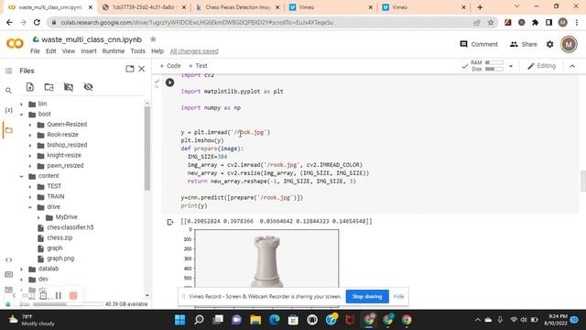Open the File menu
This screenshot has width=586, height=330.
[x=35, y=51]
